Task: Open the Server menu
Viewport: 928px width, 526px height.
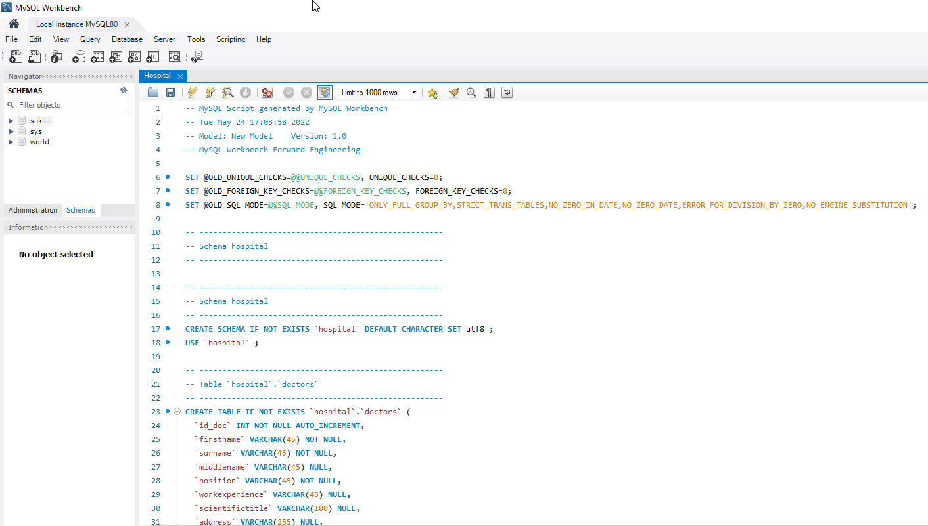Action: point(165,39)
